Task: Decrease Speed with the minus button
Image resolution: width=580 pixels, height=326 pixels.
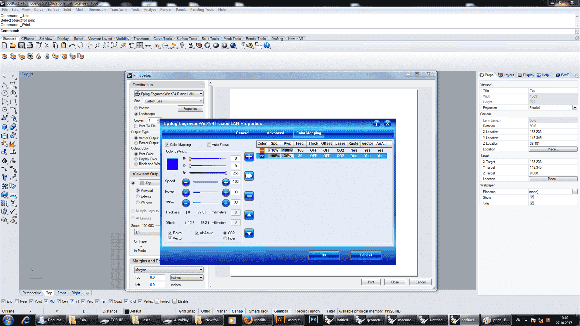Action: click(x=186, y=182)
